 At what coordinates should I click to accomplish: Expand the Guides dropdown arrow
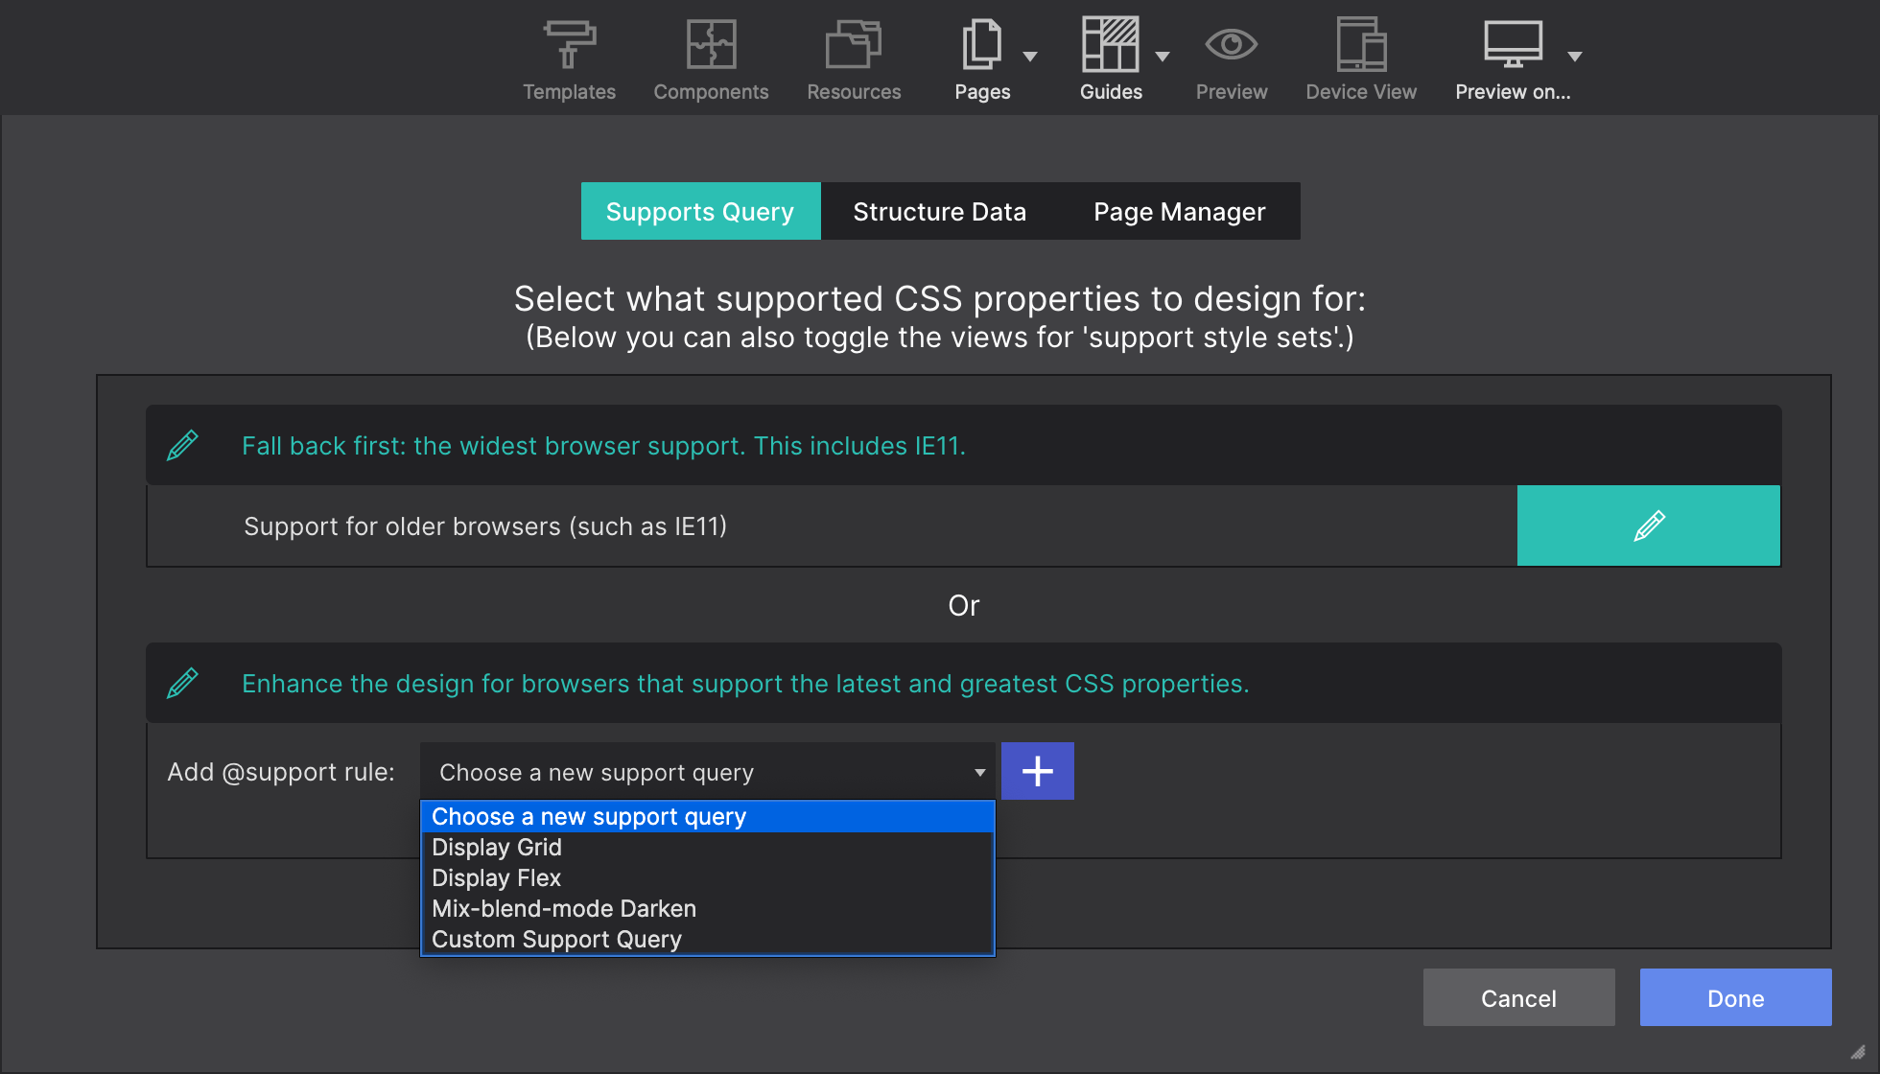(x=1163, y=57)
